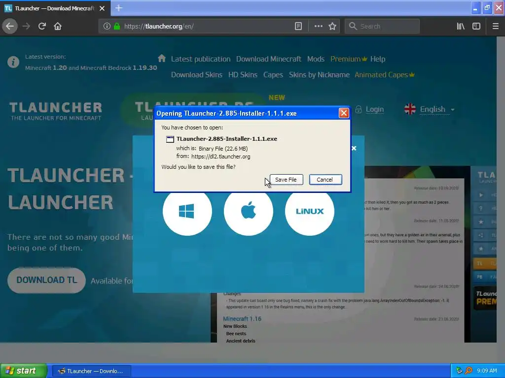Click the Login link
This screenshot has width=505, height=378.
pyautogui.click(x=375, y=109)
